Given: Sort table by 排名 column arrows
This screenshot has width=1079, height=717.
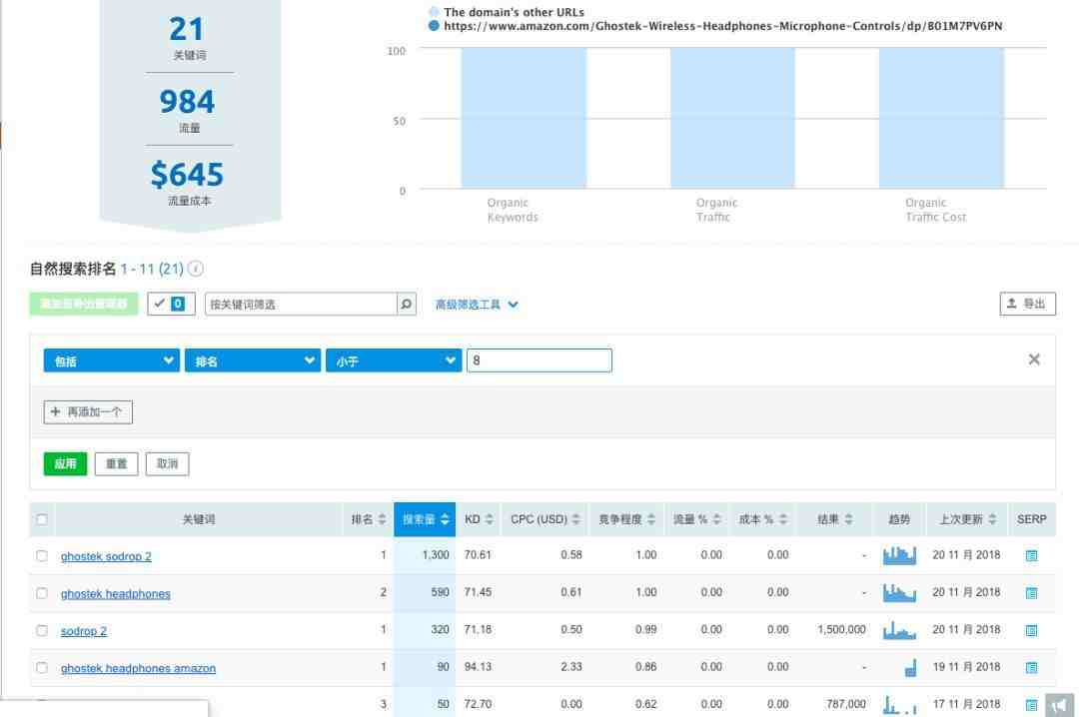Looking at the screenshot, I should [x=382, y=519].
